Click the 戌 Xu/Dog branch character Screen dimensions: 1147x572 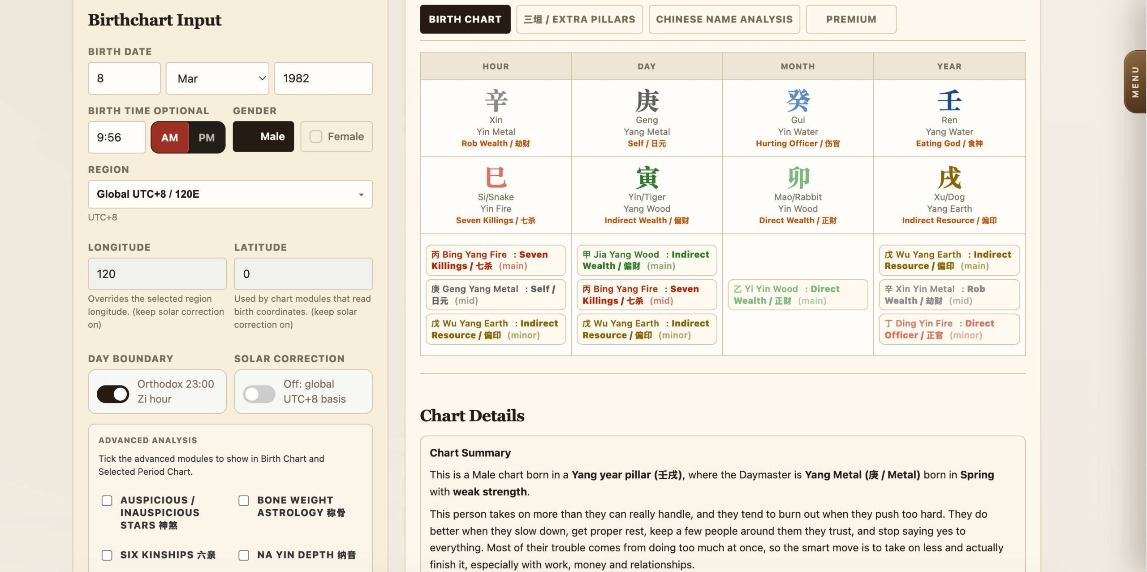[x=949, y=178]
